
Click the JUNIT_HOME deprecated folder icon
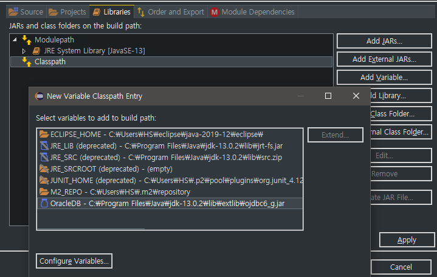click(44, 181)
